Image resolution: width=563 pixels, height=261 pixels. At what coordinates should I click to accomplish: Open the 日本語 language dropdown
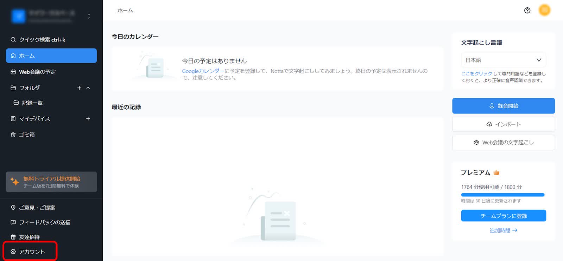click(504, 60)
